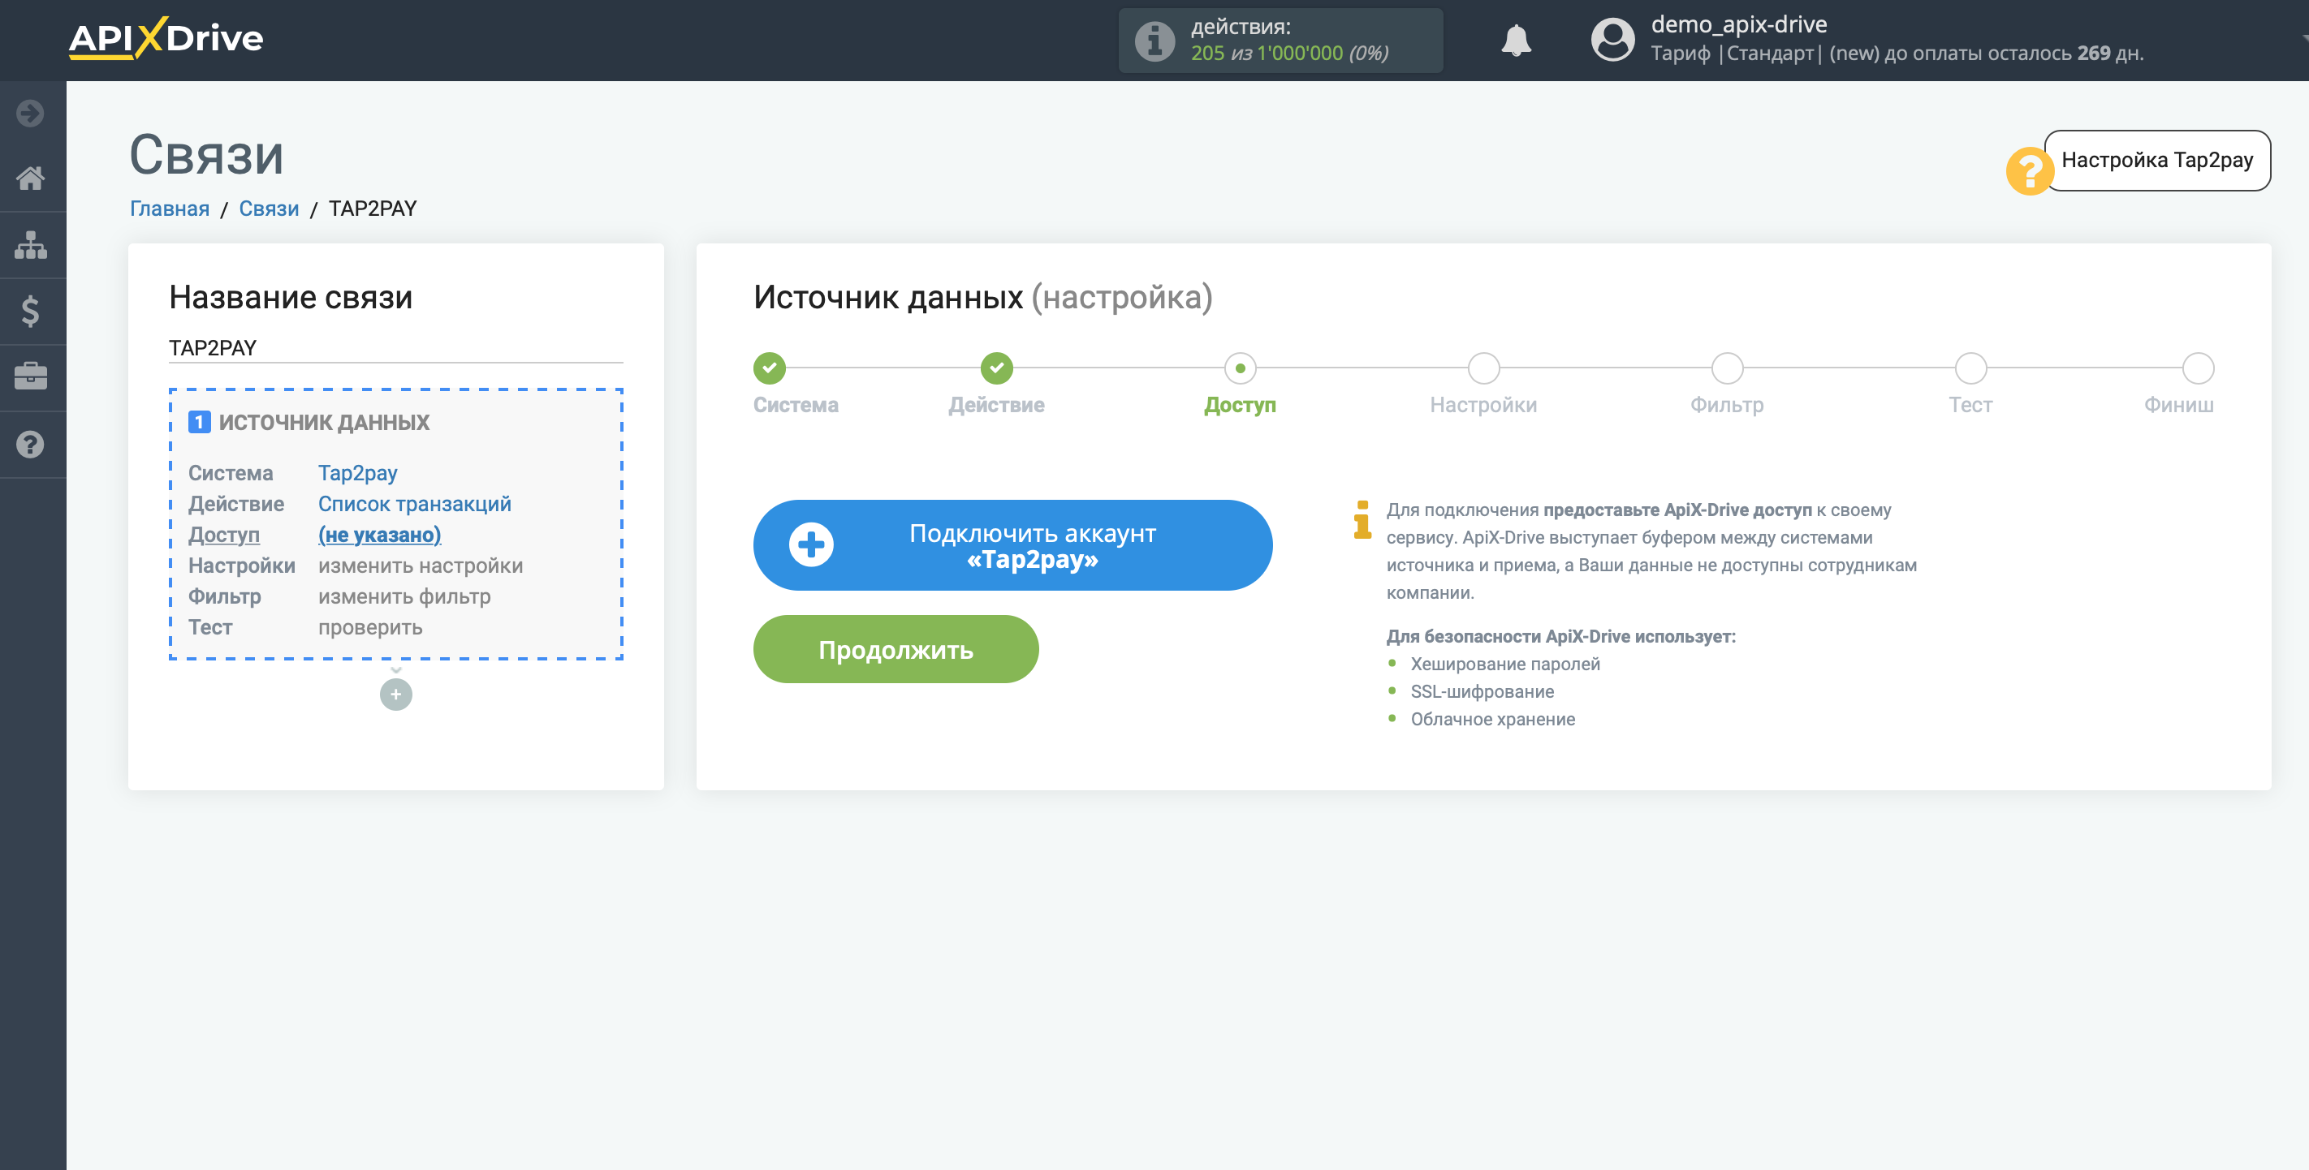Click the add new block plus icon

coord(395,694)
